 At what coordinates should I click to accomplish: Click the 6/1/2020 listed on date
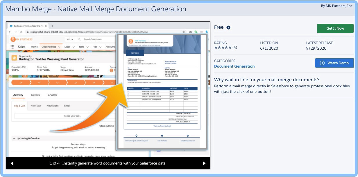[269, 48]
